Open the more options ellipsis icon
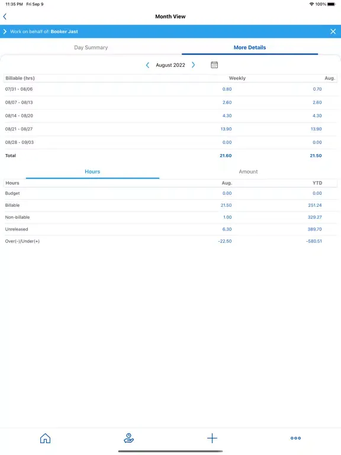The width and height of the screenshot is (341, 455). [296, 438]
